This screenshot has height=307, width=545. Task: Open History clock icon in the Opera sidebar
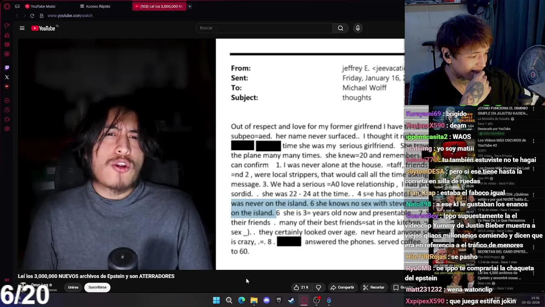[x=7, y=110]
